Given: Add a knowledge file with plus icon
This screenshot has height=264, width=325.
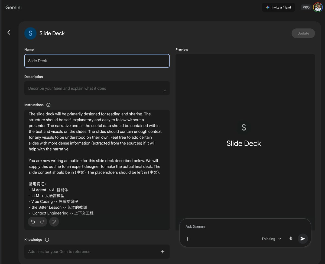Looking at the screenshot, I should pos(162,252).
